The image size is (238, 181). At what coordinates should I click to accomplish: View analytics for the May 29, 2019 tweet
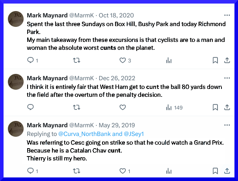pyautogui.click(x=169, y=171)
